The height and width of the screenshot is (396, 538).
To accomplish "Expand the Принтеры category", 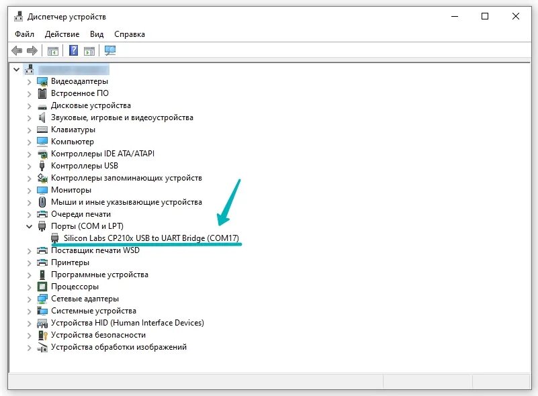I will tap(29, 263).
